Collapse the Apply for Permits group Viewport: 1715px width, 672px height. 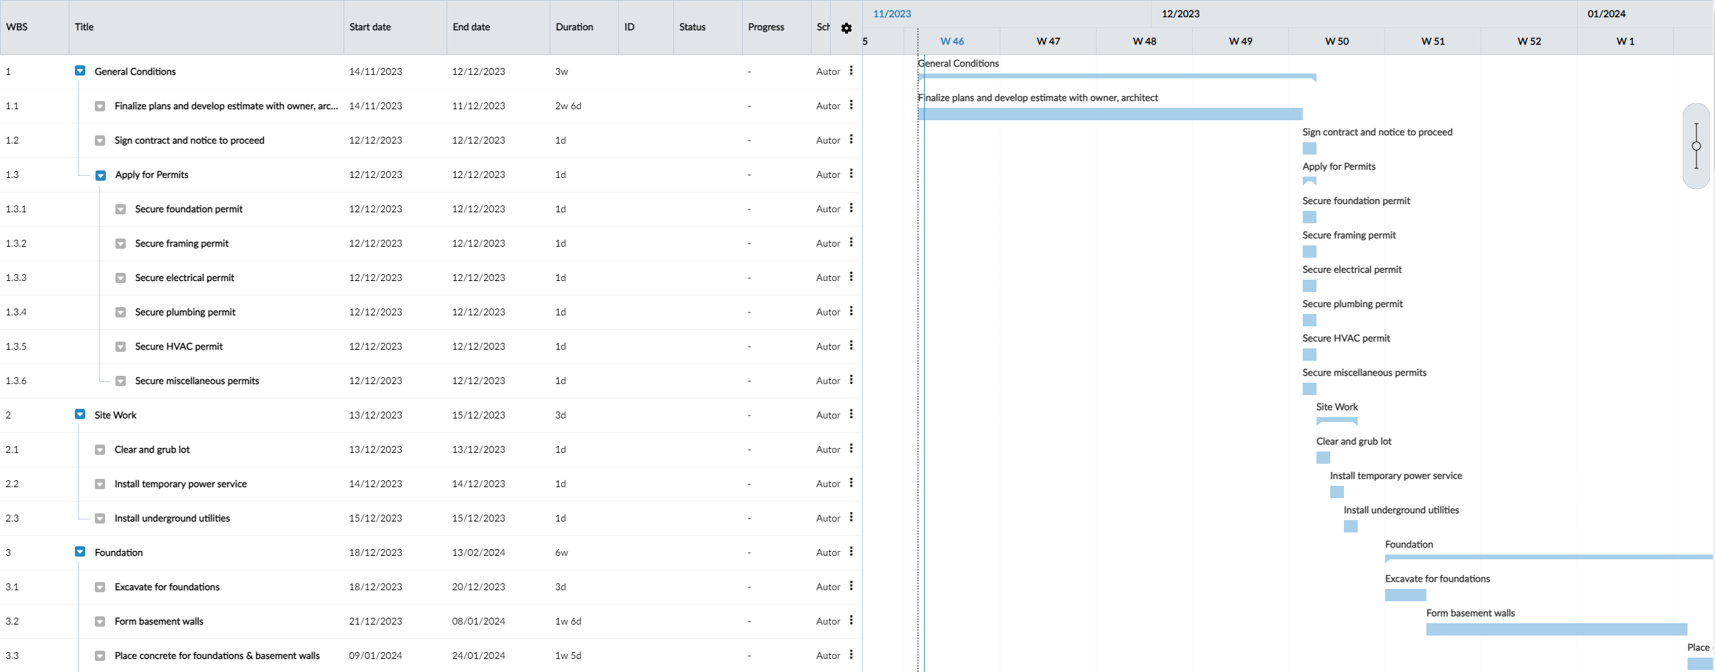(101, 175)
